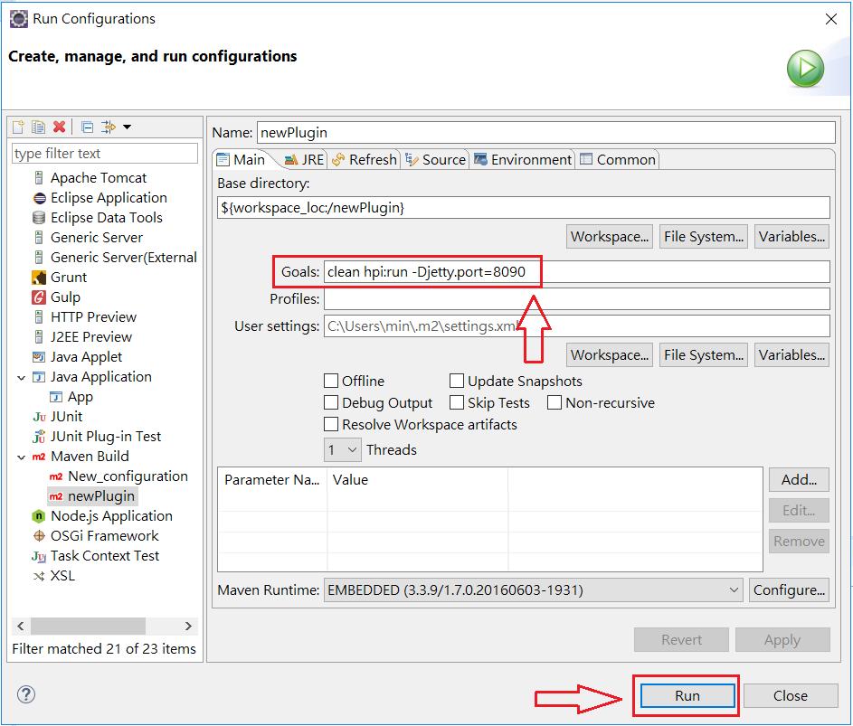Click the Name input field
Image resolution: width=853 pixels, height=726 pixels.
[x=546, y=133]
